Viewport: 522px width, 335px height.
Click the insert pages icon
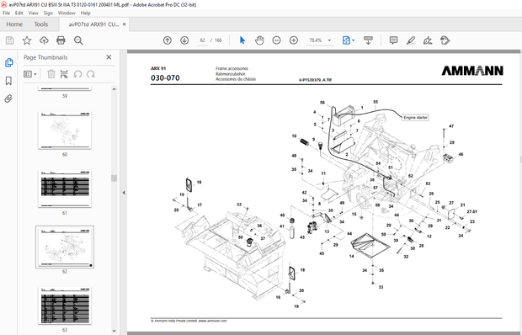coord(64,74)
